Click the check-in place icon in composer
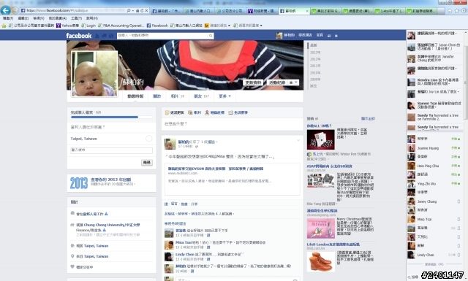 (207, 112)
